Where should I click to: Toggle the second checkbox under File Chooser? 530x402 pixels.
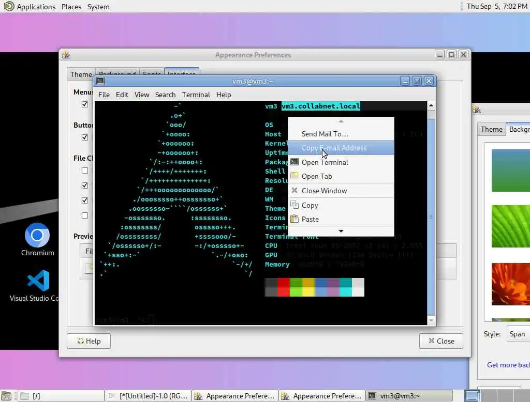pyautogui.click(x=85, y=185)
